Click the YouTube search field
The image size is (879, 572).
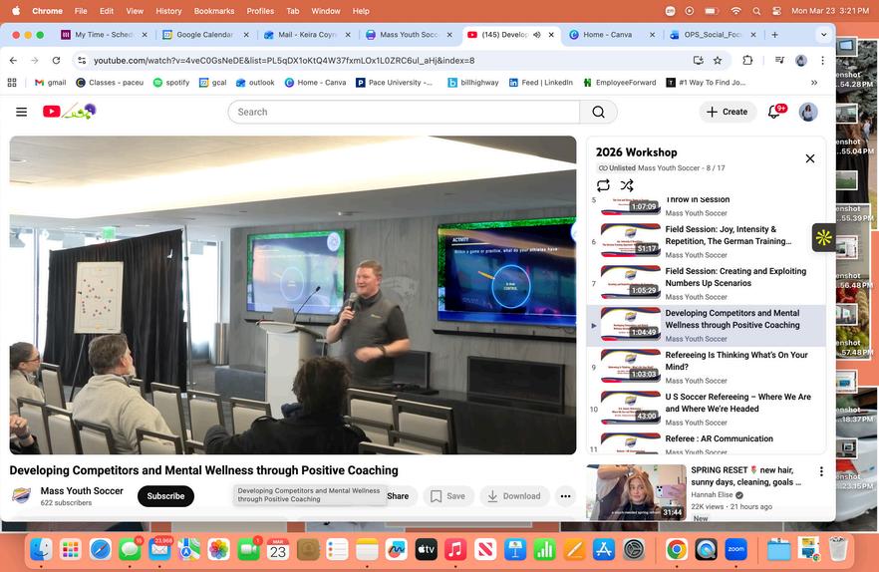pos(404,112)
